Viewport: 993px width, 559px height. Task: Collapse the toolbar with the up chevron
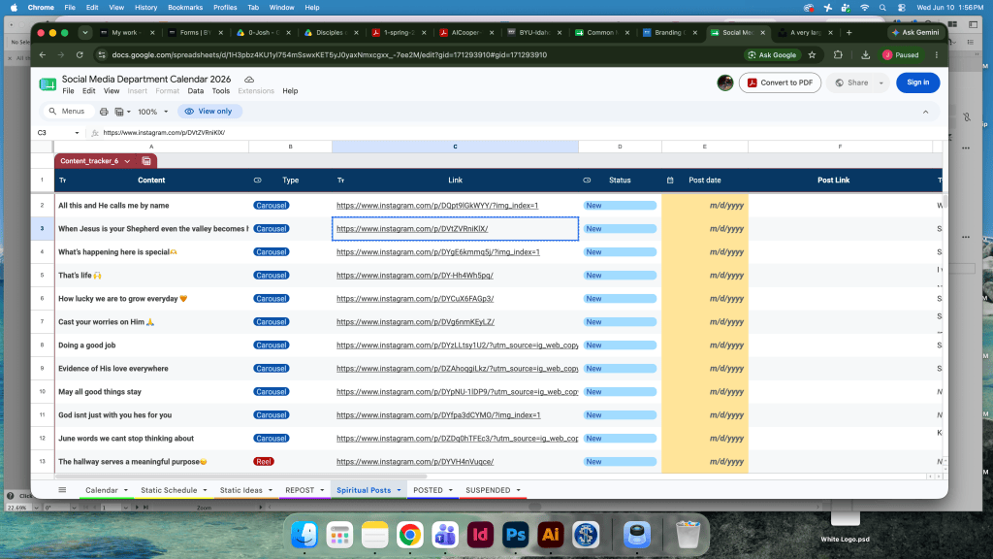(x=925, y=113)
